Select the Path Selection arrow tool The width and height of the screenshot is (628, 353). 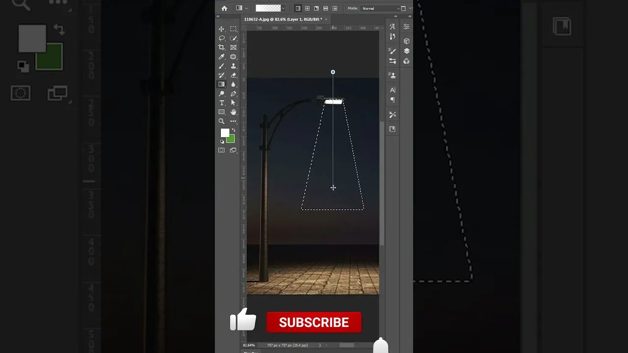234,102
